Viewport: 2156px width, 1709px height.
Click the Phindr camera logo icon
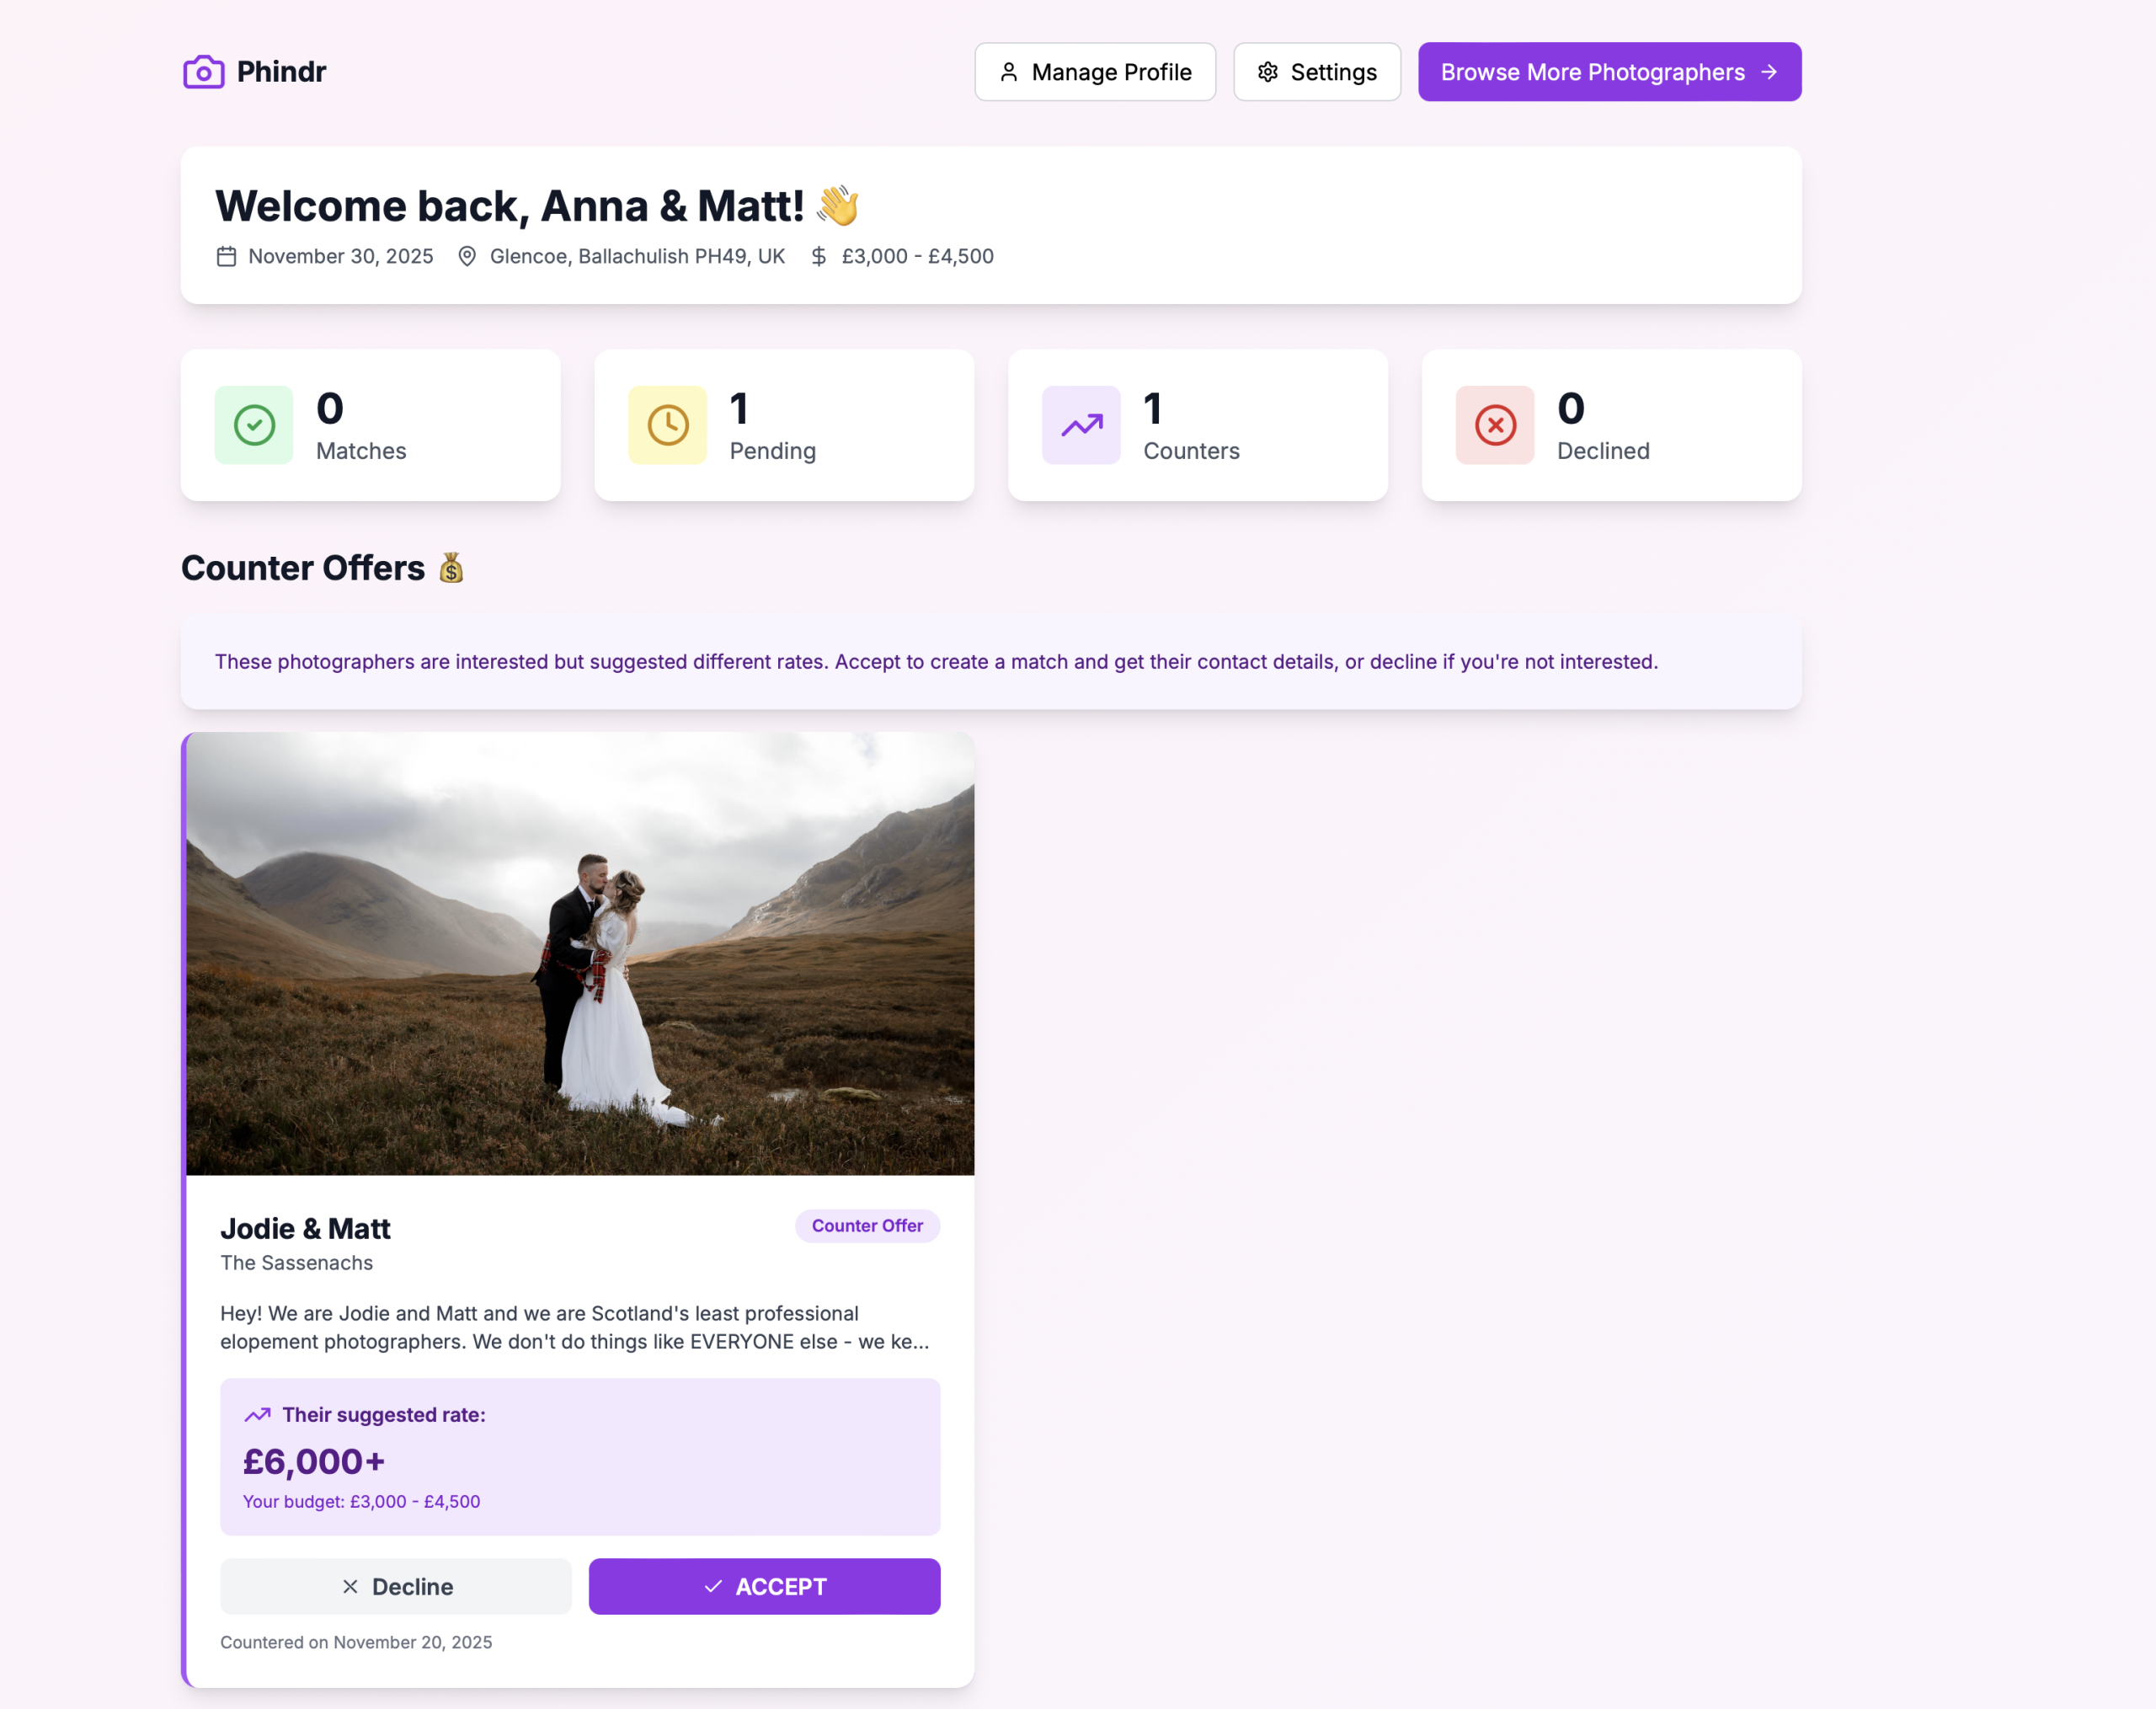pyautogui.click(x=203, y=71)
